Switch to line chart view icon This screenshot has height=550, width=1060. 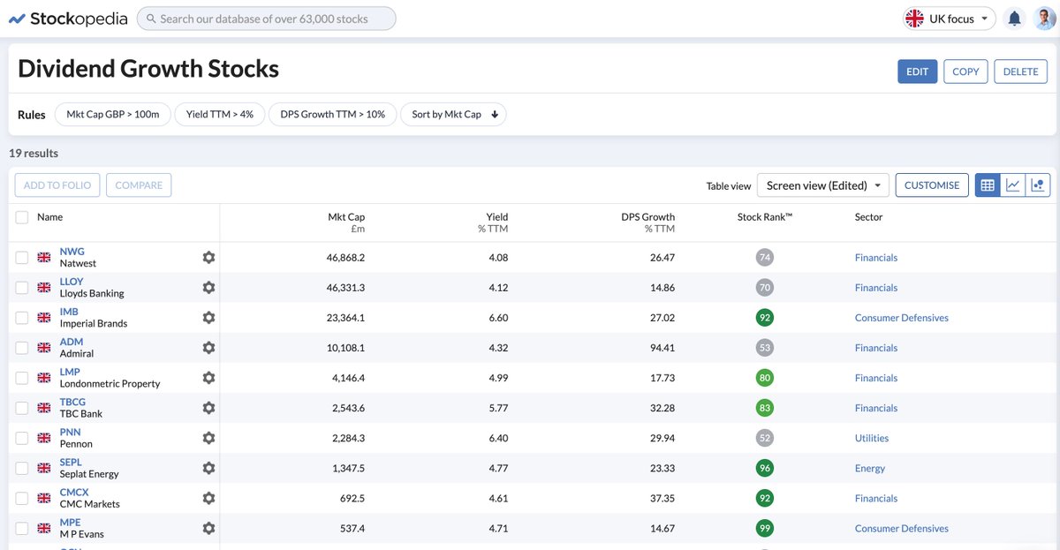pyautogui.click(x=1013, y=185)
